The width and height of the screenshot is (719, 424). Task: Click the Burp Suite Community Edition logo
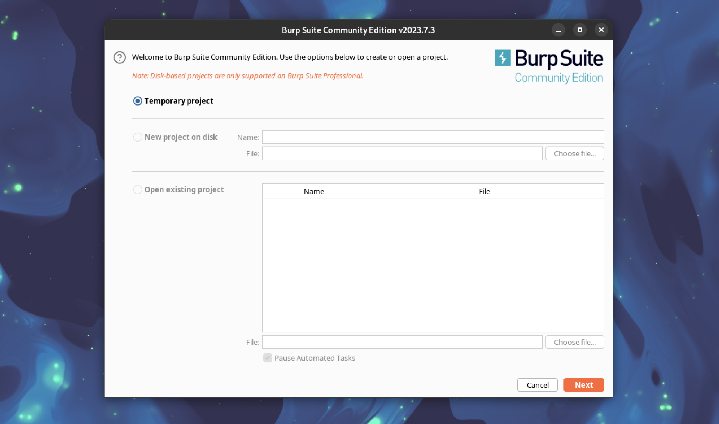pos(550,66)
